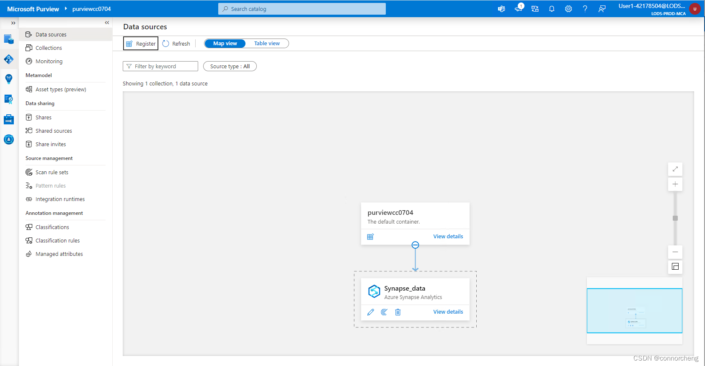Focus the Filter by keyword field

160,66
